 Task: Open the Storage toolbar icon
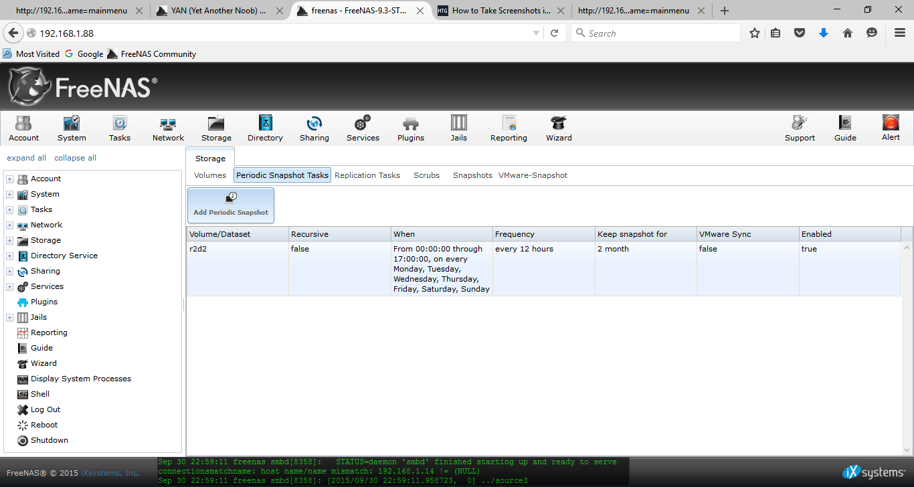click(216, 128)
